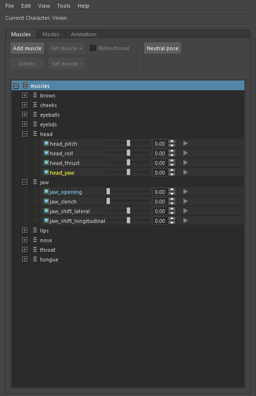Viewport: 256px width, 396px height.
Task: Click blue square icon beside jaw_clench
Action: 46,201
